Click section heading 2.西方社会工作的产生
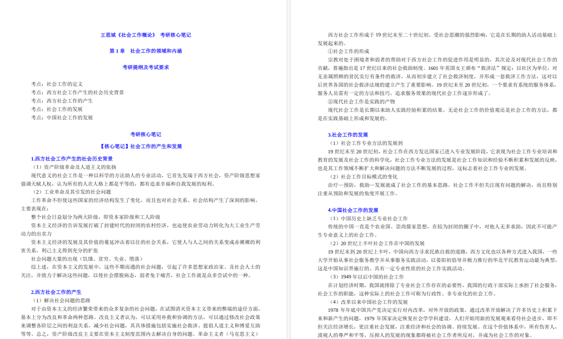This screenshot has height=339, width=563. (56, 292)
